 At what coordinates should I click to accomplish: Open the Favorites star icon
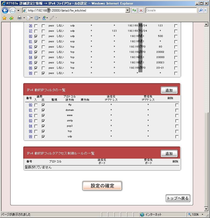(4, 18)
